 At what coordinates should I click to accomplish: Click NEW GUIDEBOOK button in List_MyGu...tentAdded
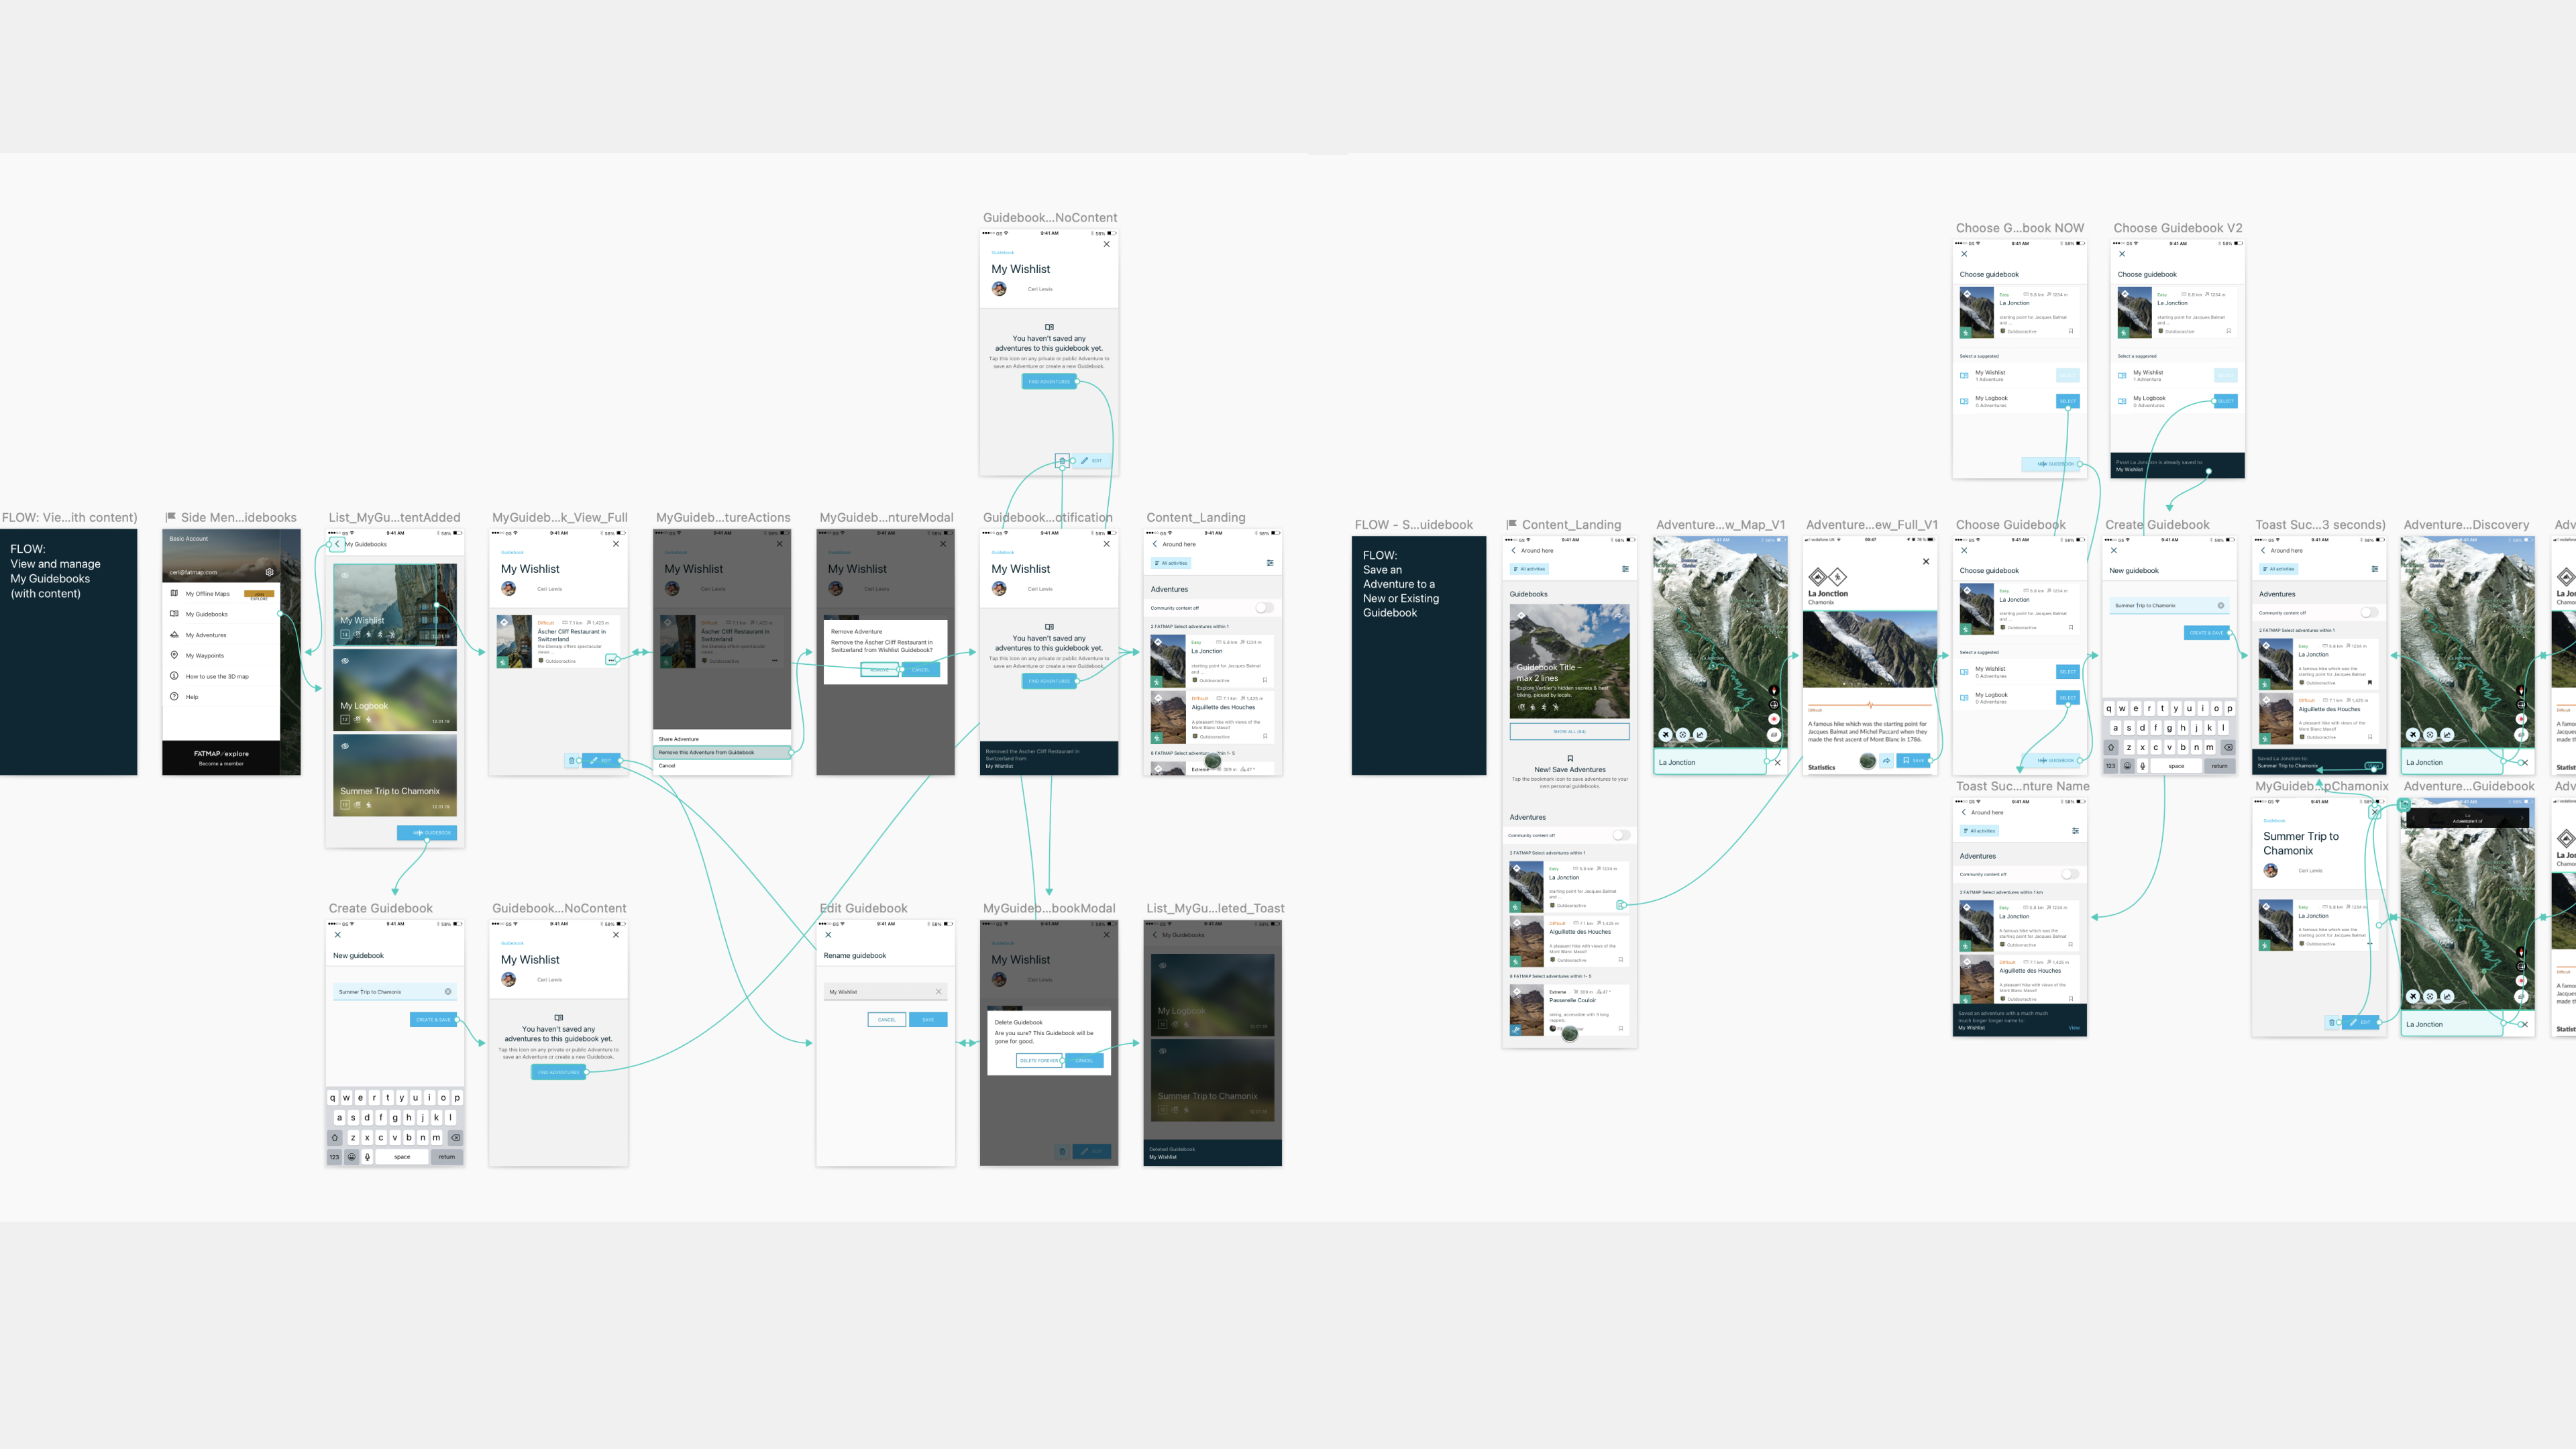pos(427,832)
